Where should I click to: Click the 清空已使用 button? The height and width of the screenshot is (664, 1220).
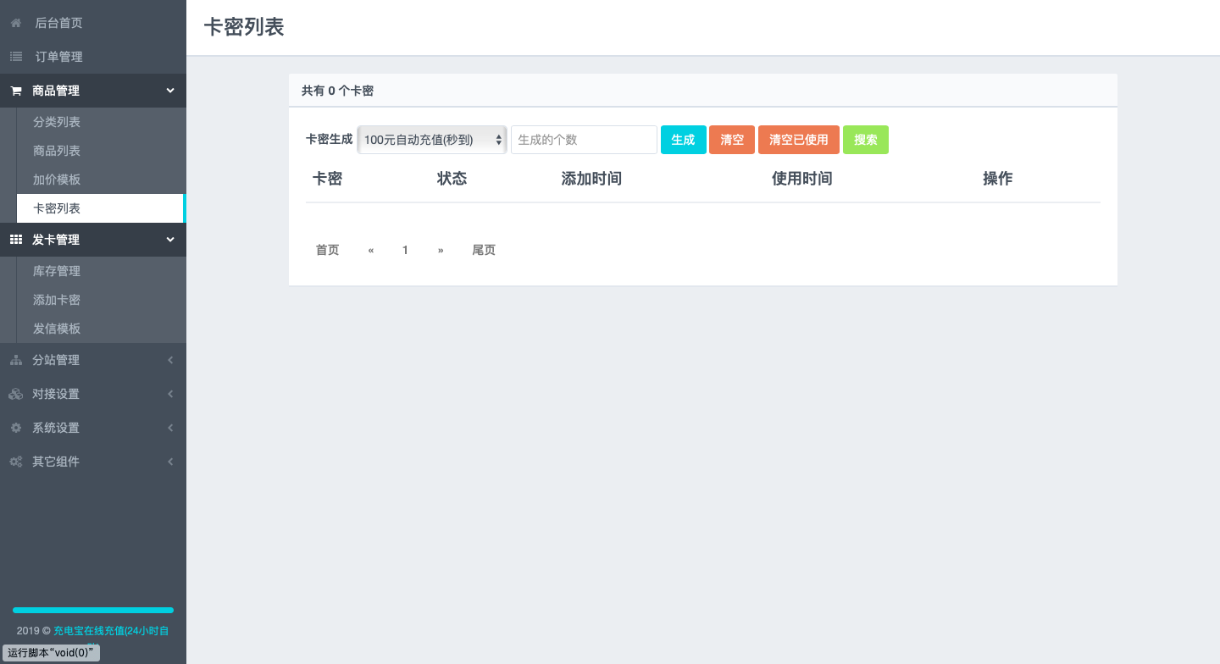click(x=798, y=140)
